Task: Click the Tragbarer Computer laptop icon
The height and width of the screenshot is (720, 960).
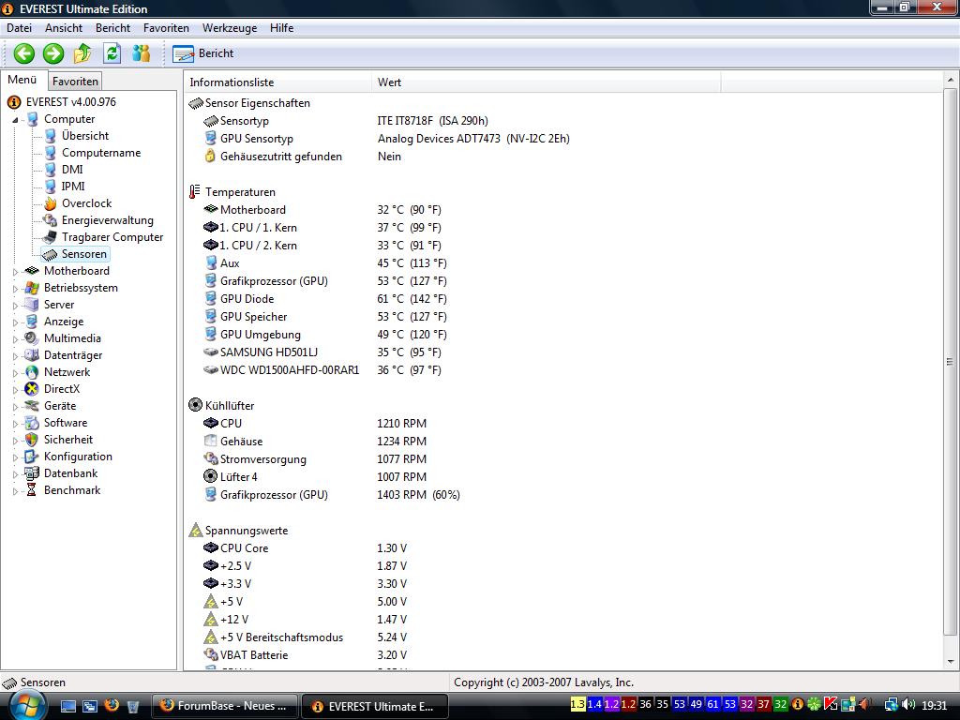Action: coord(51,237)
